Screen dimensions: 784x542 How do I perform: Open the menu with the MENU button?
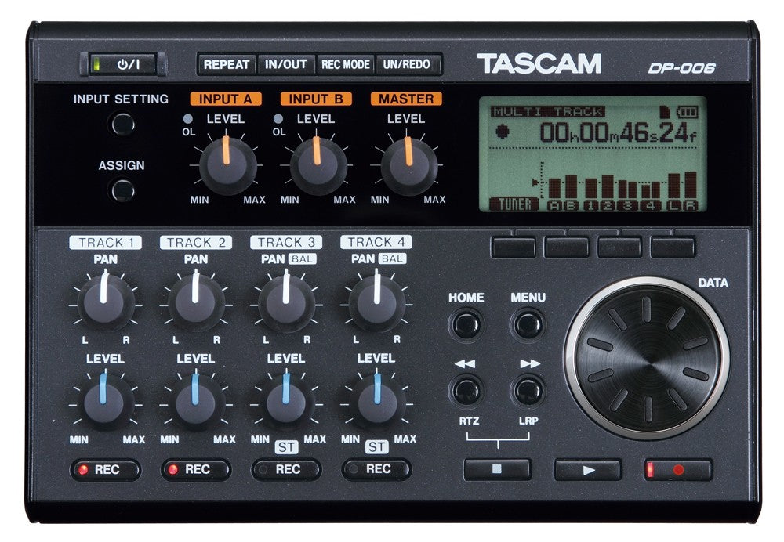(528, 325)
